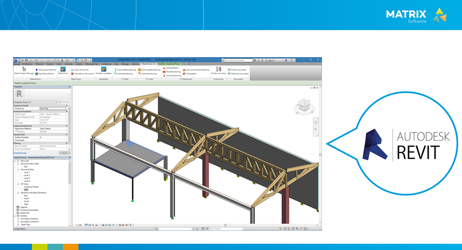Click Oplegdetail tool
462x250 pixels.
[x=190, y=74]
